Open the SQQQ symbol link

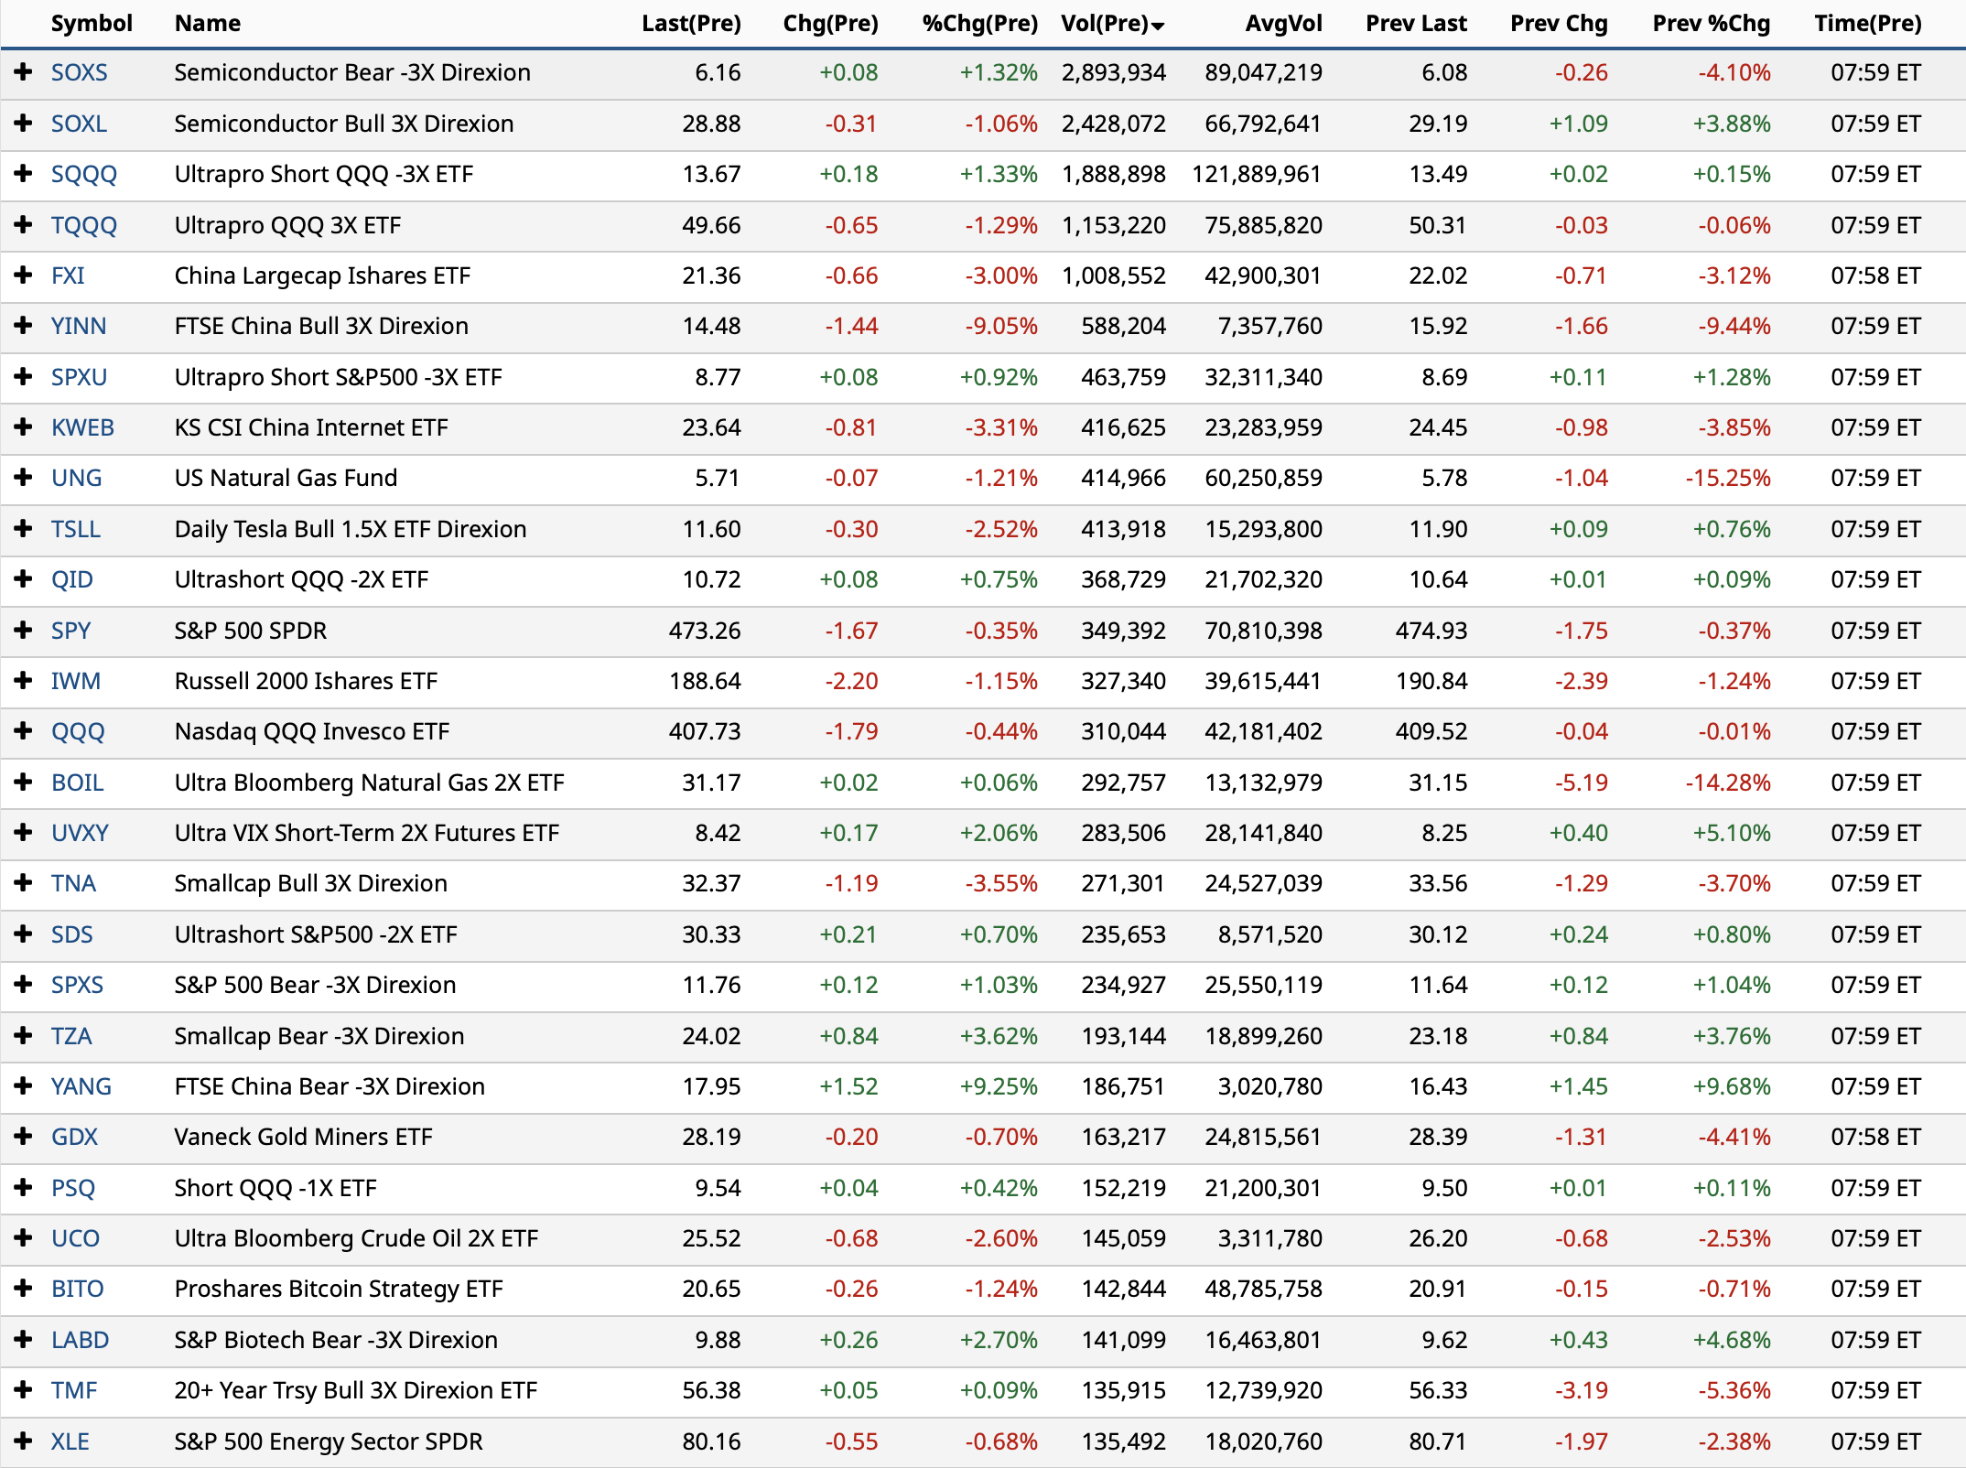click(x=83, y=174)
